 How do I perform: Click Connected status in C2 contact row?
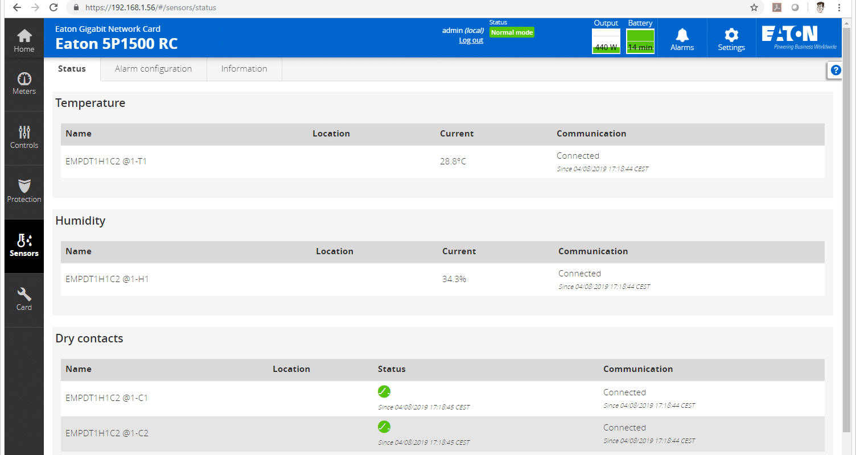pyautogui.click(x=624, y=428)
